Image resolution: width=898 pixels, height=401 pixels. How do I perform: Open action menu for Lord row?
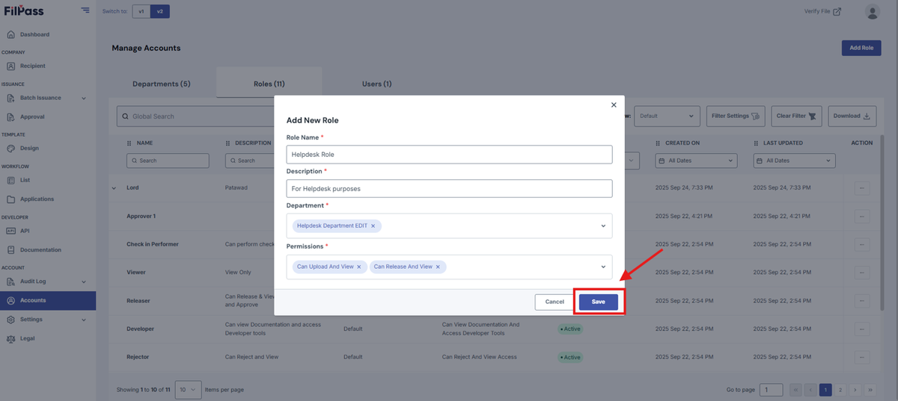point(861,188)
